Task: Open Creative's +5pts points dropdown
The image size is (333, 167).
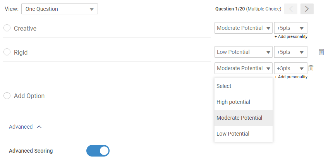Action: (x=290, y=28)
